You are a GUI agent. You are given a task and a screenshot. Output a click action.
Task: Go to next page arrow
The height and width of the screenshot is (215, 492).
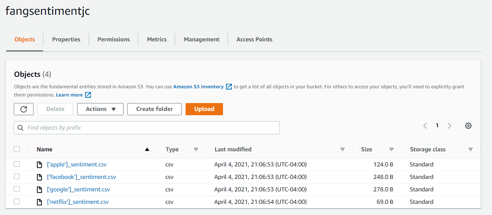[x=449, y=126]
